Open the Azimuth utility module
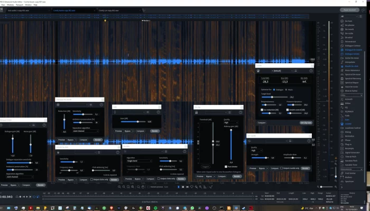 pos(348,99)
